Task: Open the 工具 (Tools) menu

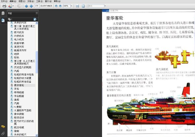Action: [x=40, y=1]
